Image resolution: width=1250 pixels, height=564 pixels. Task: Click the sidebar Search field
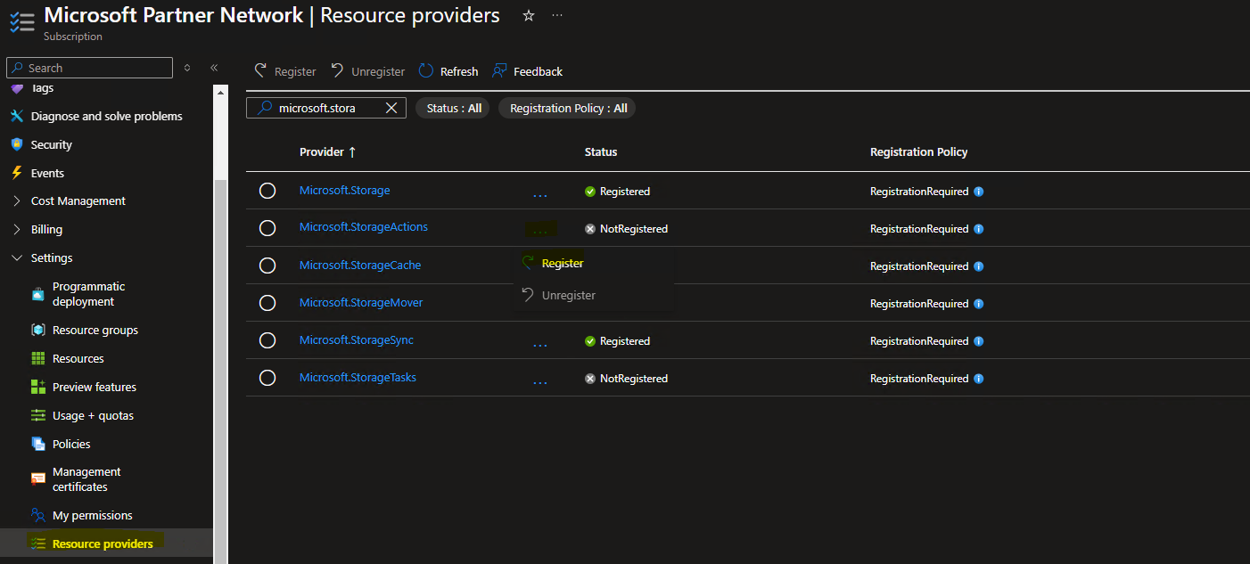pyautogui.click(x=89, y=68)
